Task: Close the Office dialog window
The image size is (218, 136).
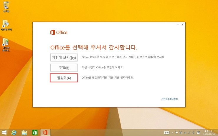Action: 183,24
